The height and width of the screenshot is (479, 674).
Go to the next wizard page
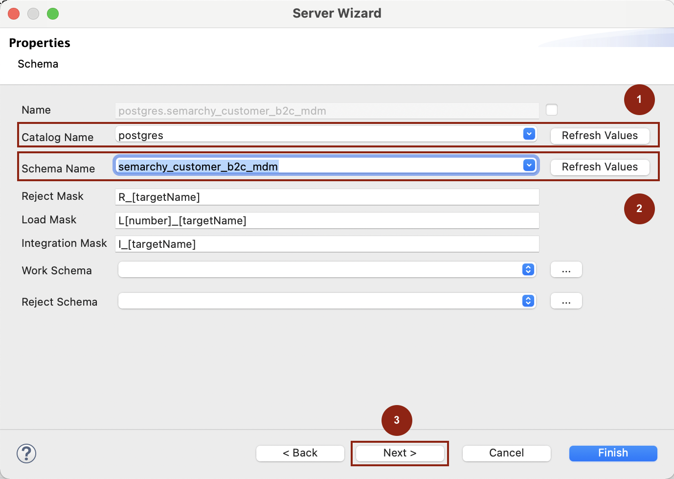(400, 453)
